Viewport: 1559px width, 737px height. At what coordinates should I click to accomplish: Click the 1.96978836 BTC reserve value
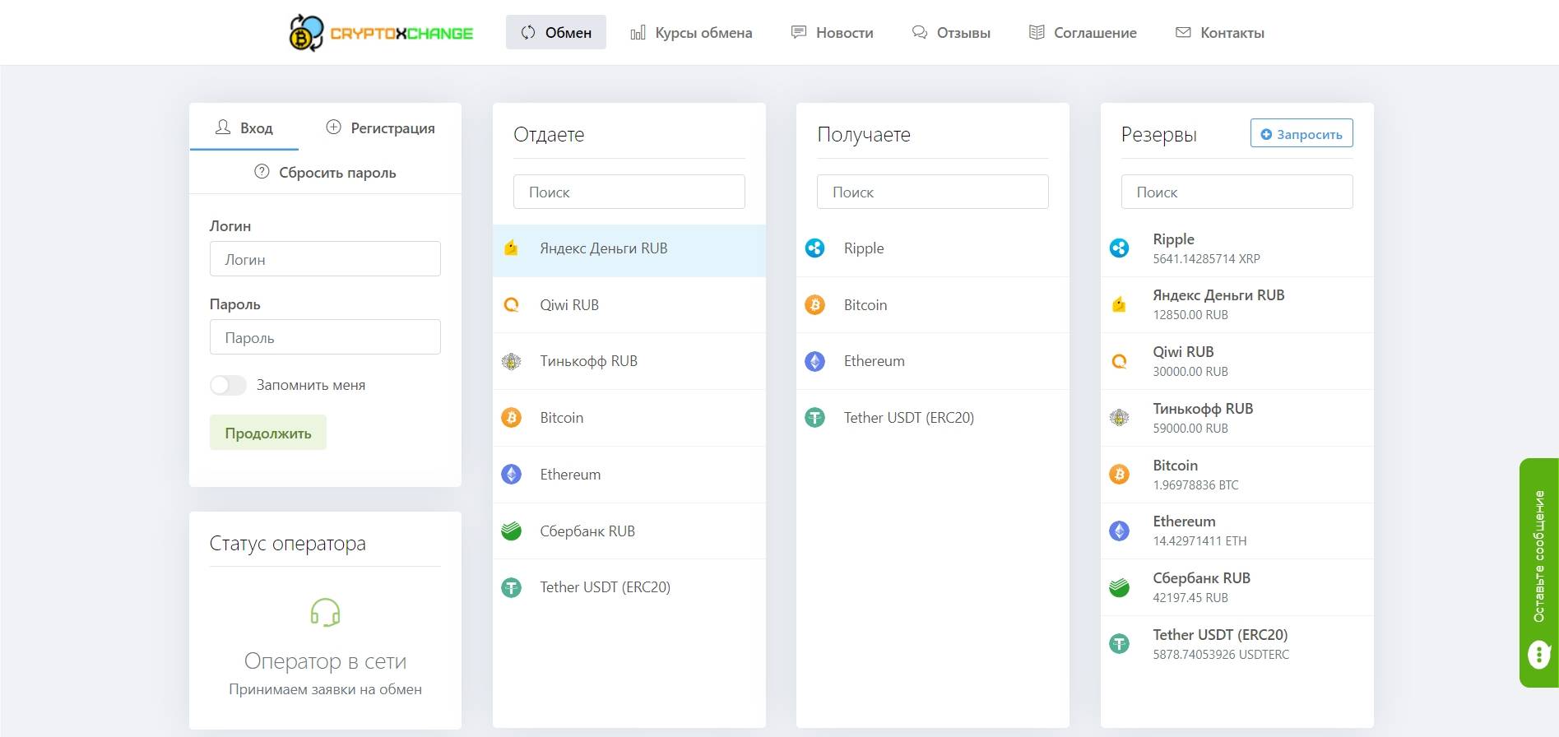tap(1195, 485)
